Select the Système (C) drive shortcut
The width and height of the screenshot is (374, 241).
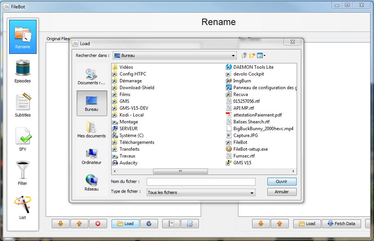128,136
